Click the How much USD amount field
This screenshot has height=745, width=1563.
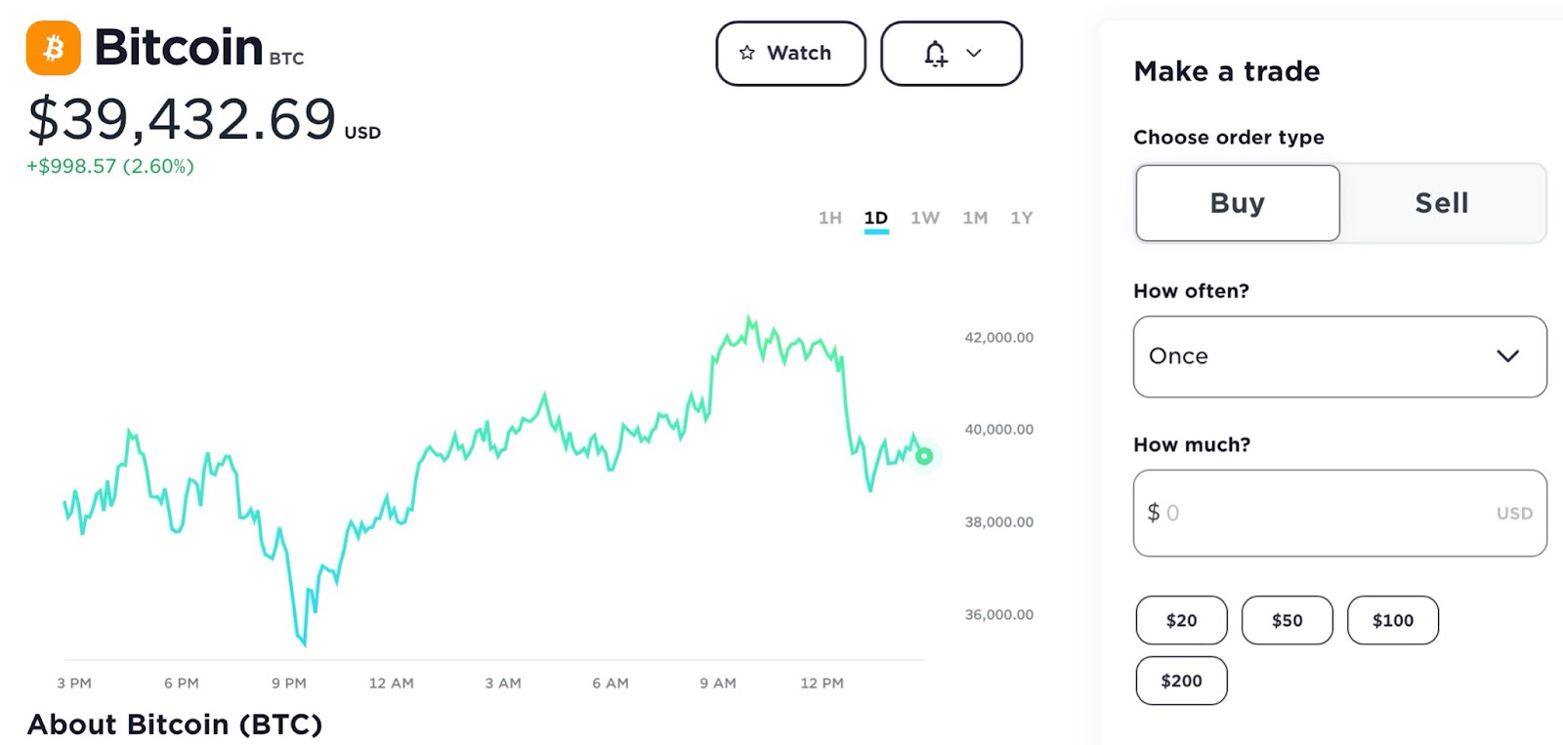(x=1338, y=513)
